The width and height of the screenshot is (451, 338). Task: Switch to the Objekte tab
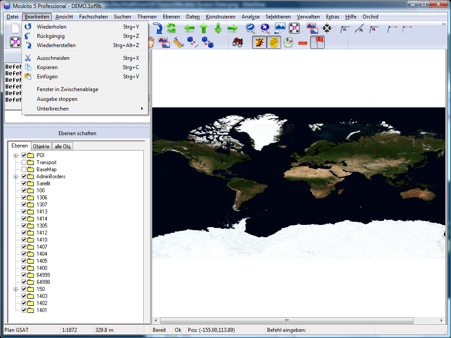pyautogui.click(x=41, y=146)
